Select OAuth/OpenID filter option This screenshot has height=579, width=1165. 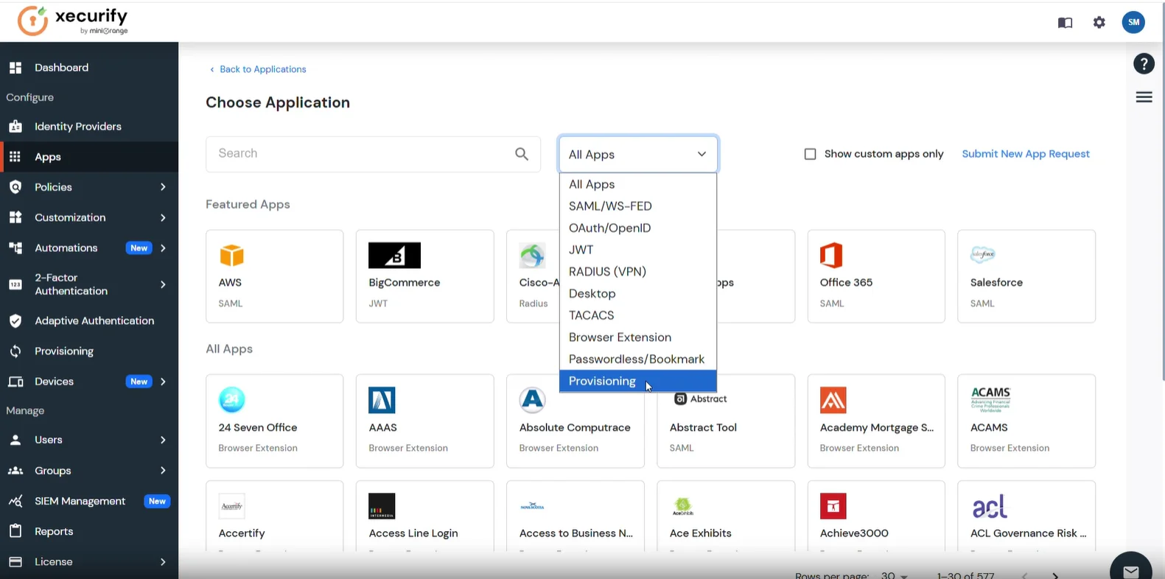click(x=638, y=228)
